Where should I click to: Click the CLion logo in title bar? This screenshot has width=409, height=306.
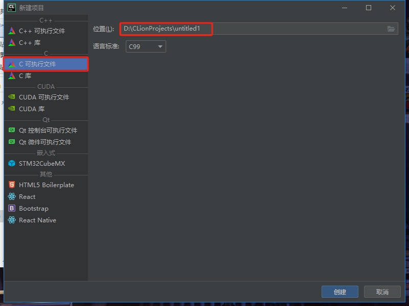(x=11, y=8)
